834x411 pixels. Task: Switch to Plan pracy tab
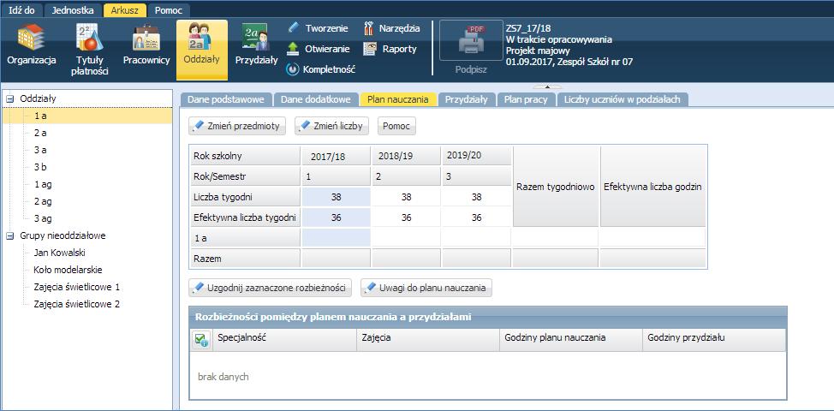[526, 99]
